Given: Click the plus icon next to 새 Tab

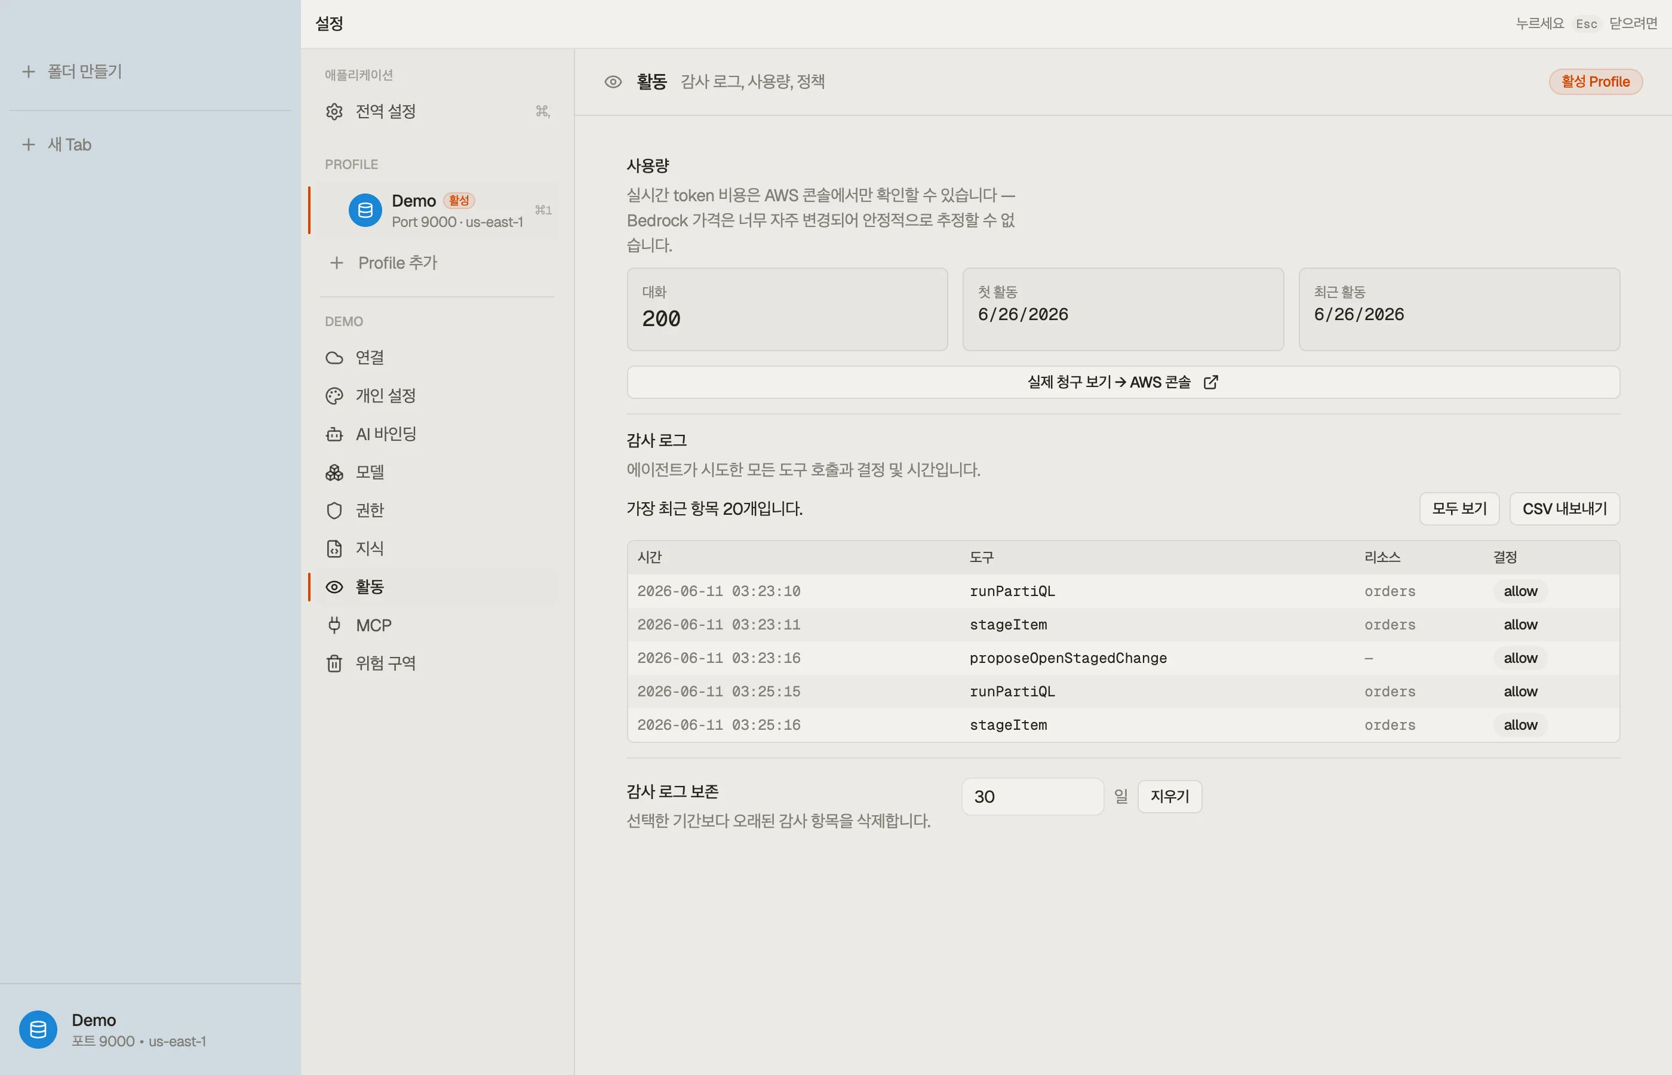Looking at the screenshot, I should click(x=29, y=145).
